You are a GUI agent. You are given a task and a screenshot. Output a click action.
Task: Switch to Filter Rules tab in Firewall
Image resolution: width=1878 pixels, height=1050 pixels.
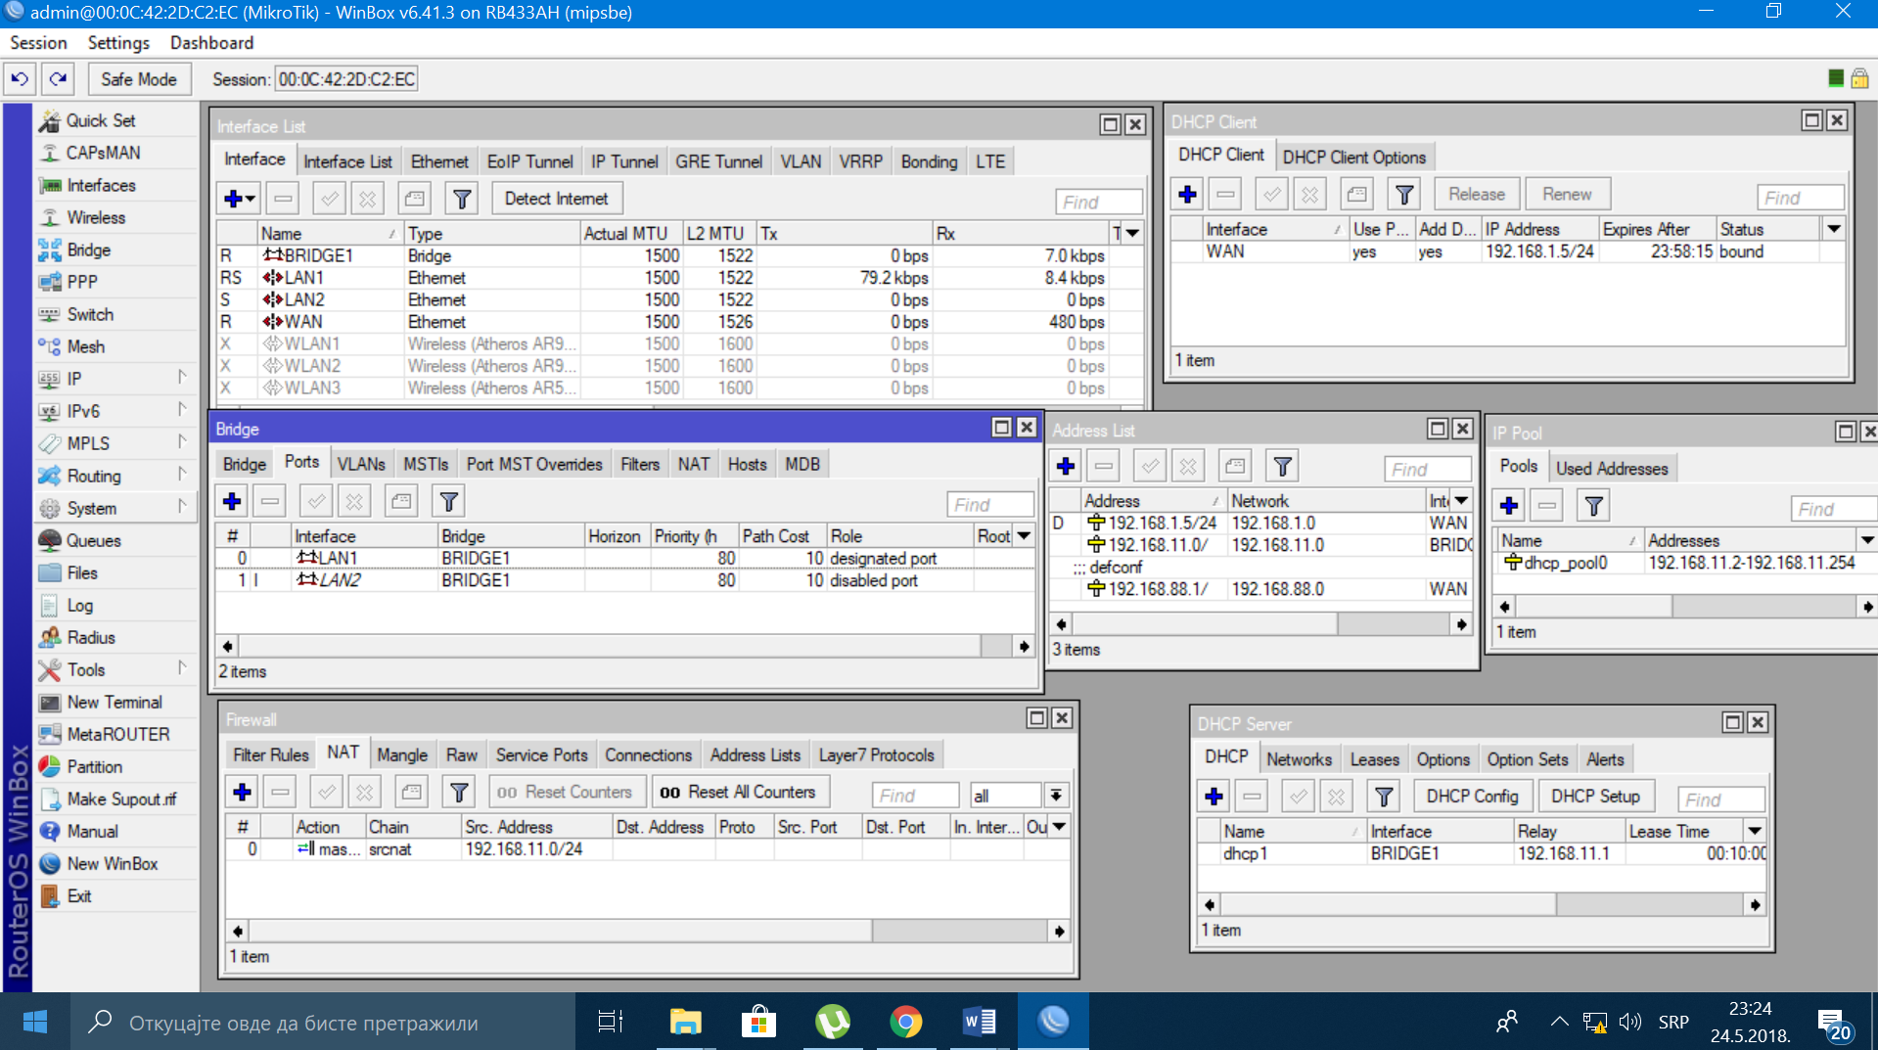tap(270, 754)
